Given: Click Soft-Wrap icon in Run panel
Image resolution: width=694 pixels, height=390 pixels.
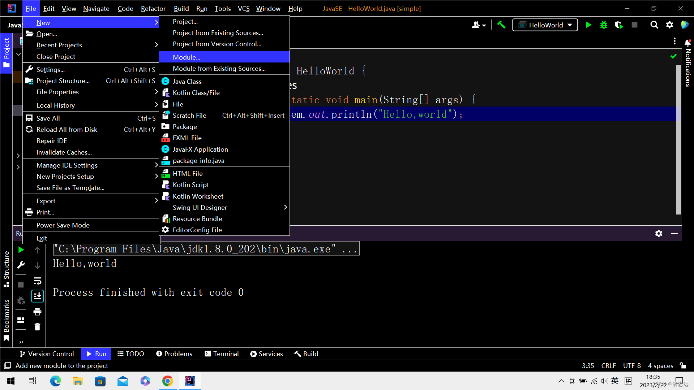Looking at the screenshot, I should click(x=37, y=281).
